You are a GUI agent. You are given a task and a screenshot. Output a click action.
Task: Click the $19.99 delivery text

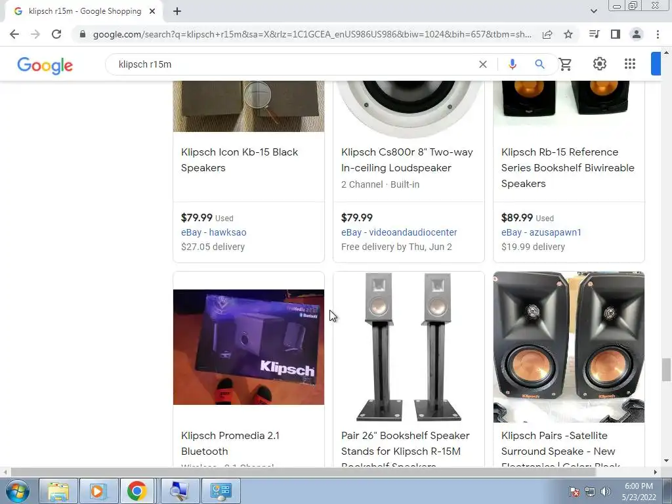point(533,247)
